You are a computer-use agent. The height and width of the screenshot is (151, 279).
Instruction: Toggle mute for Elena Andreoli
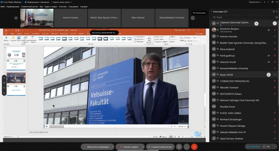pos(275,49)
